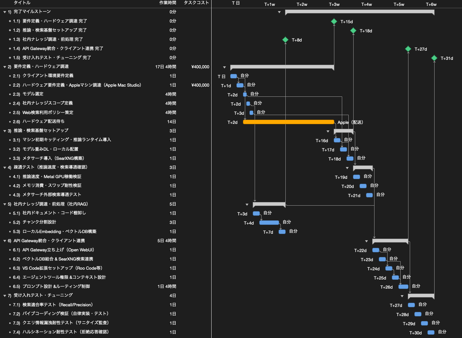Collapse outline group 5) 社内ナレッジ調達・前処理
This screenshot has height=338, width=462.
5,204
